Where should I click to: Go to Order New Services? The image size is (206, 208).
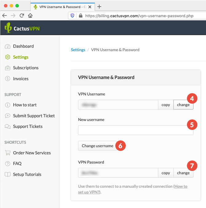(x=32, y=153)
